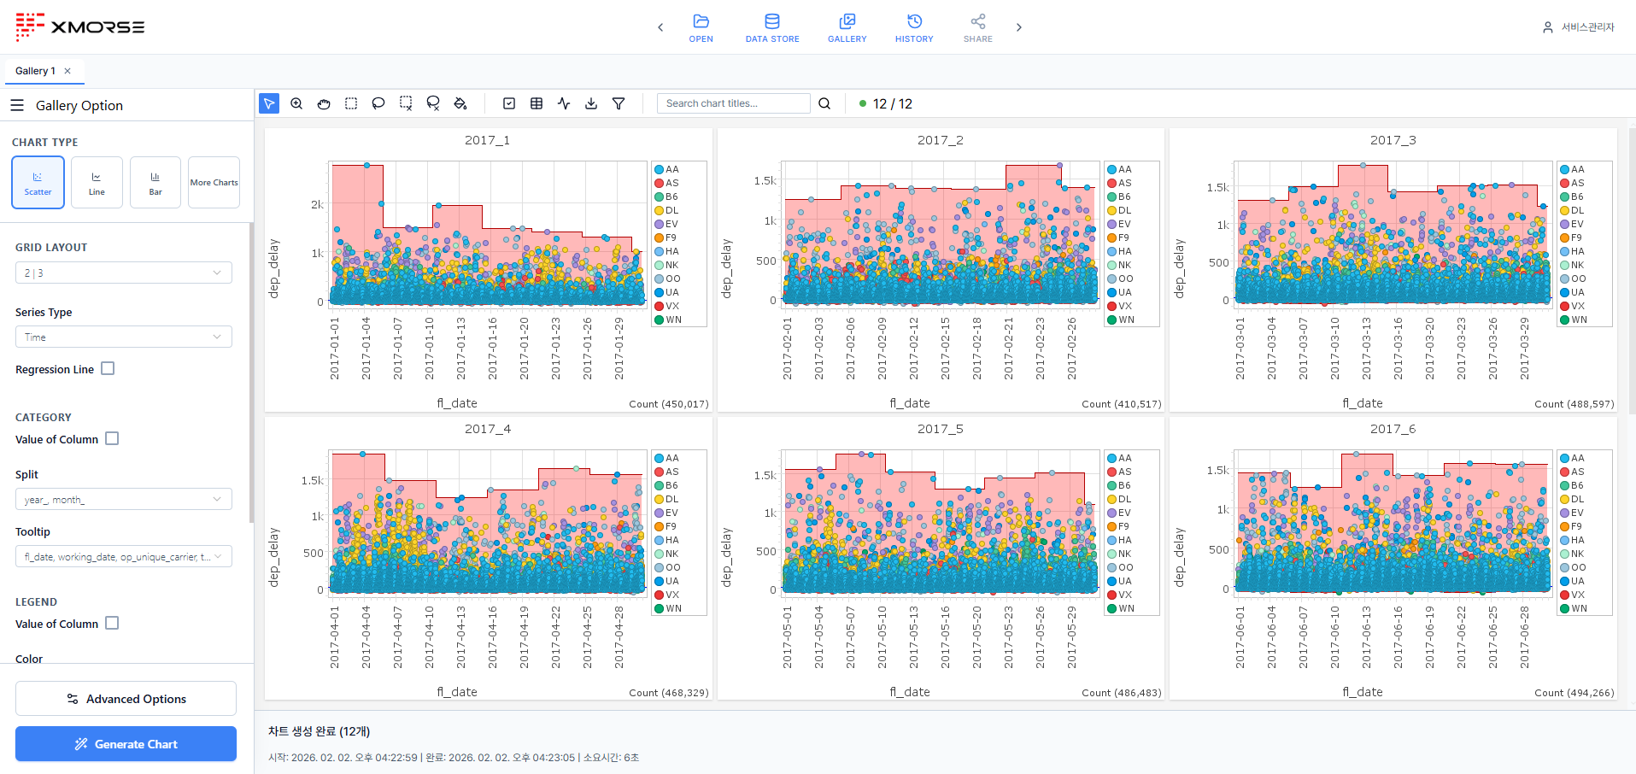This screenshot has width=1636, height=774.
Task: Open the filter funnel icon
Action: tap(619, 103)
